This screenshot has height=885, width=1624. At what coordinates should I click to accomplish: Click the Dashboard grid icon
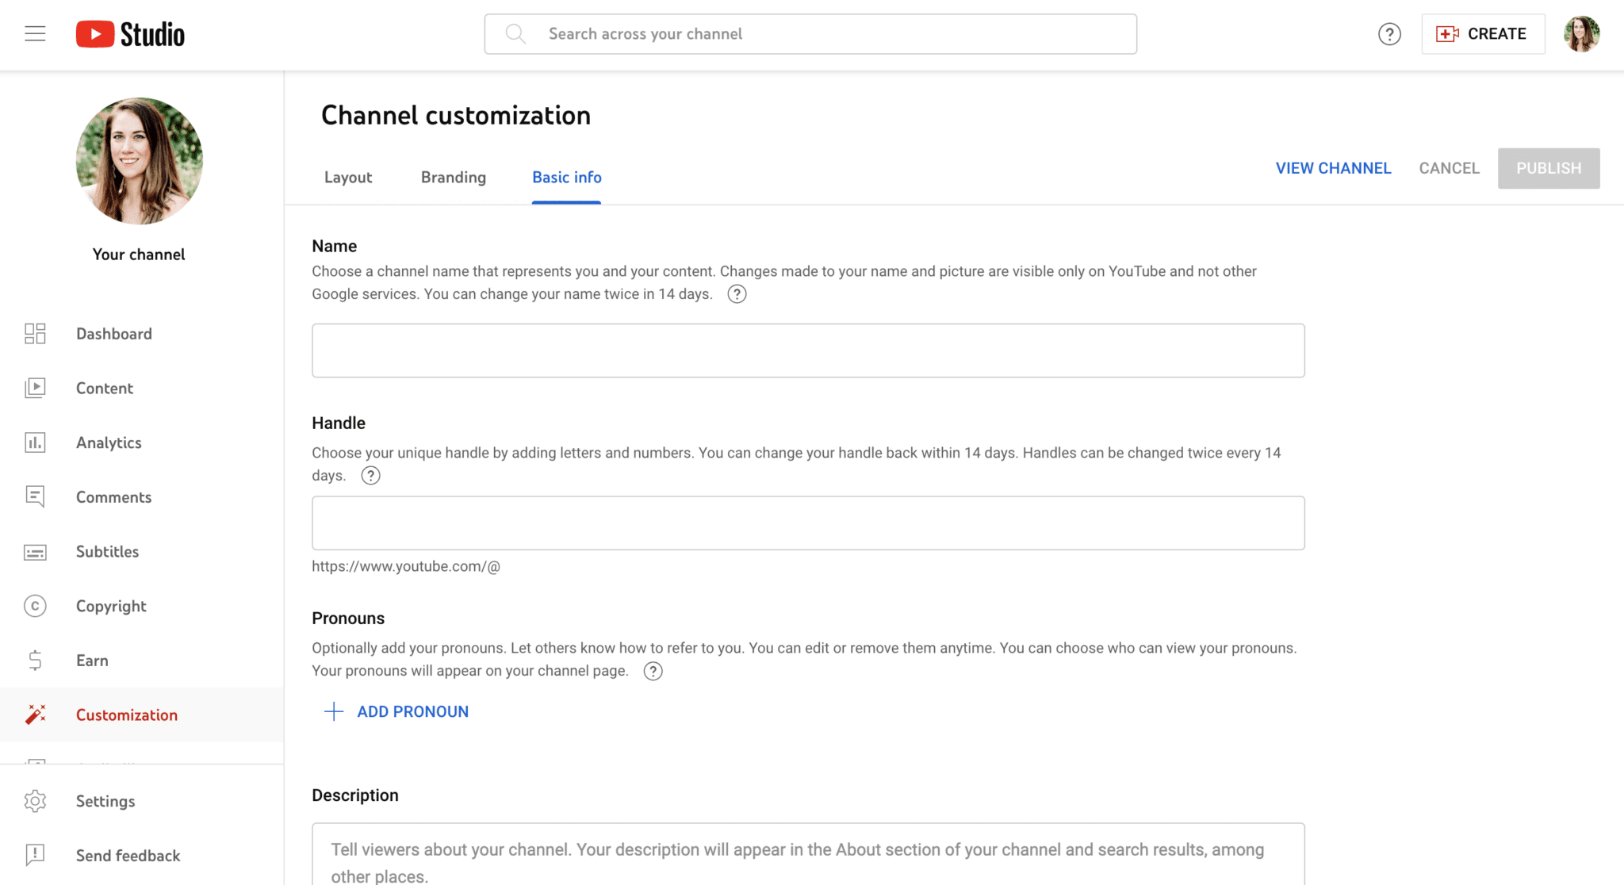pos(35,334)
